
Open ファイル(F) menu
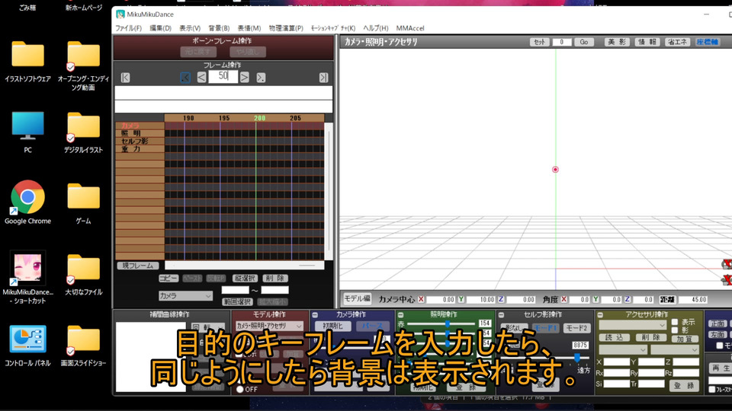(x=128, y=28)
